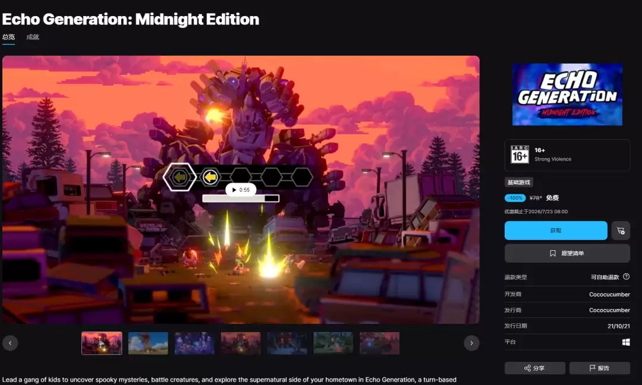Click the share icon beside 分享
Screen dimensions: 642x385
point(527,368)
